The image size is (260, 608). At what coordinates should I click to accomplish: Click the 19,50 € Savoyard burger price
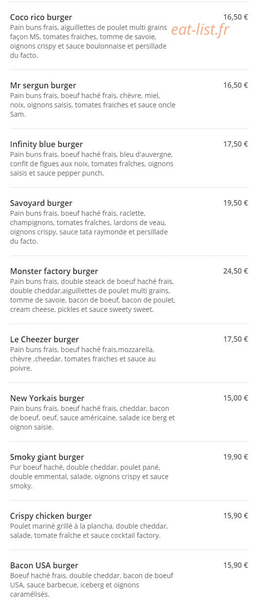point(236,203)
